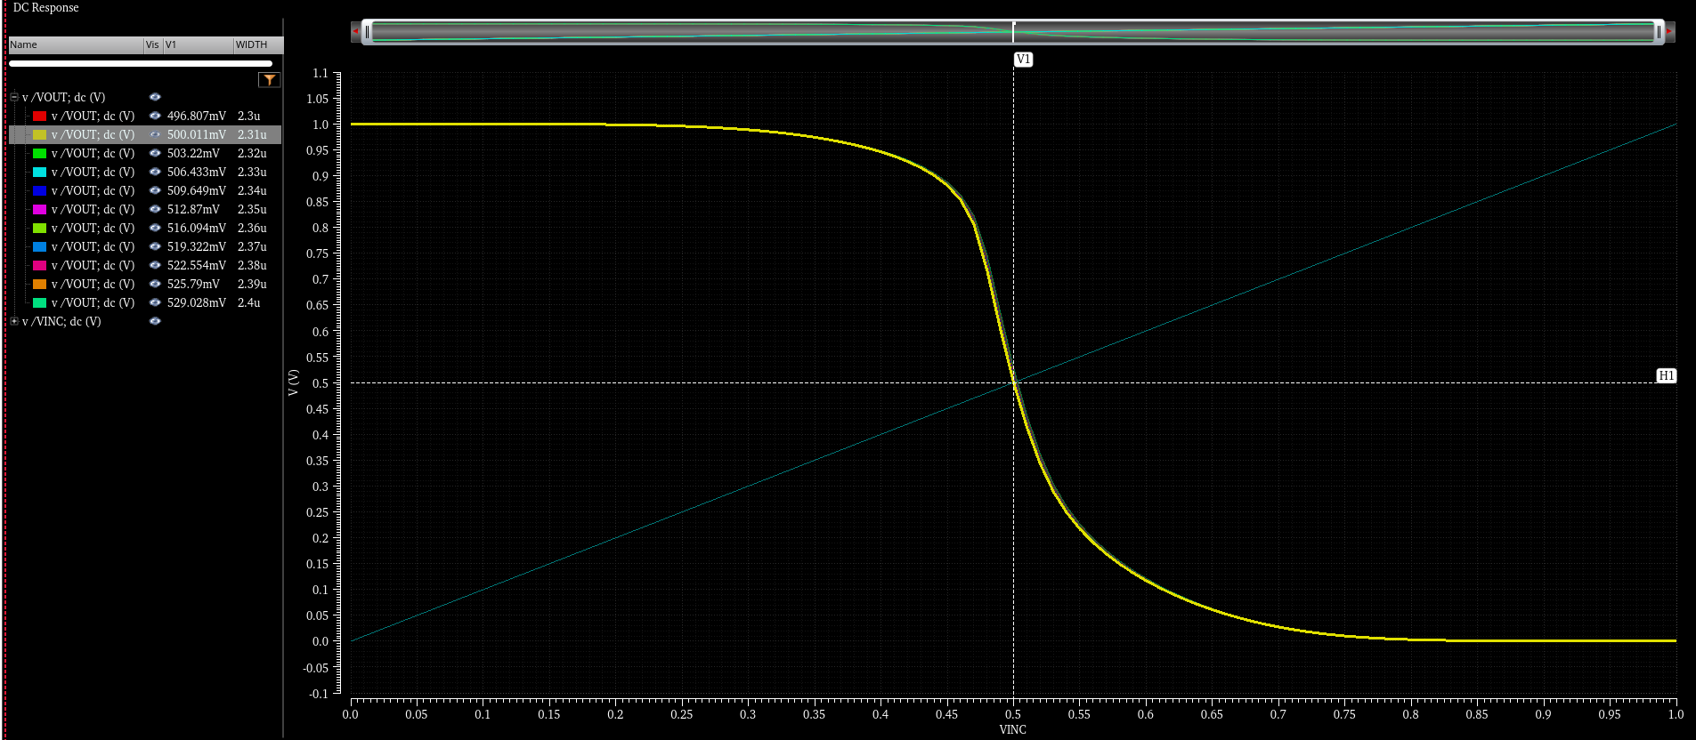Click the light blue swatch for 2.37u trace
The image size is (1696, 740).
point(39,246)
